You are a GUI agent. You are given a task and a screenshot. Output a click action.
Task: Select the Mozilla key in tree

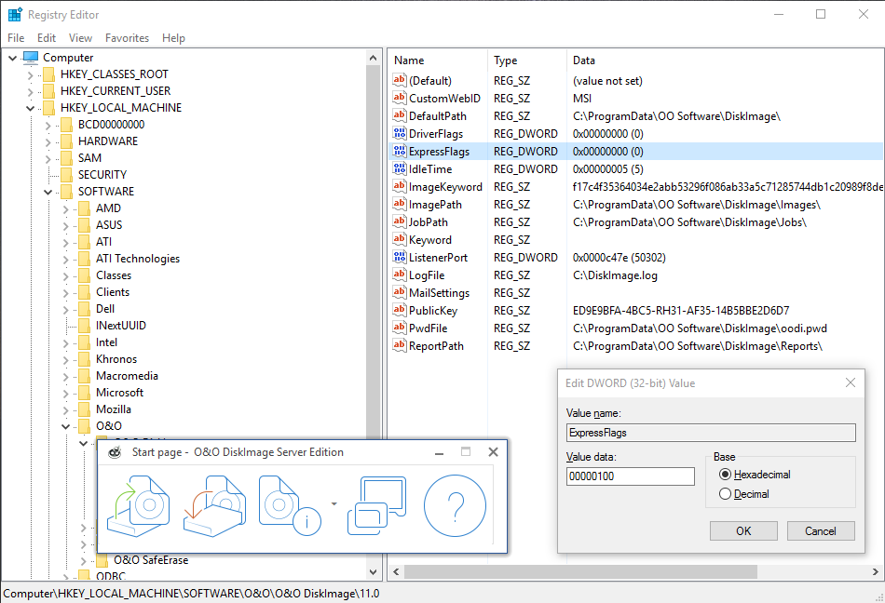point(114,409)
